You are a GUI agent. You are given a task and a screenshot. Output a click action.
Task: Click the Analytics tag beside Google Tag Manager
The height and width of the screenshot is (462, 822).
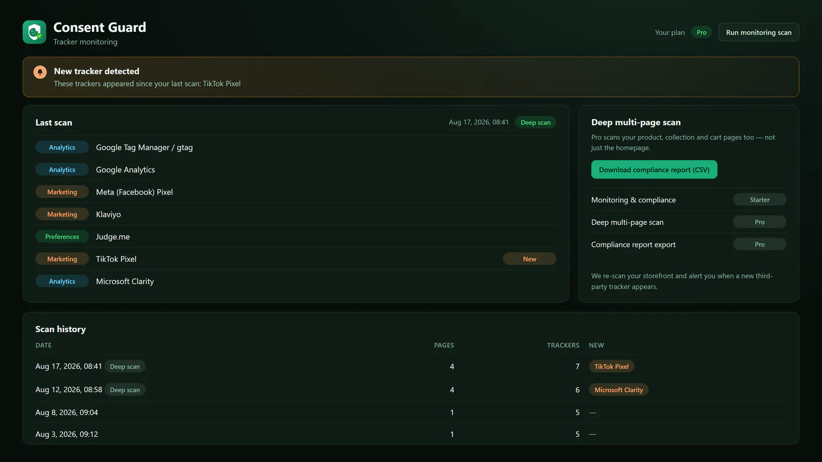(62, 147)
